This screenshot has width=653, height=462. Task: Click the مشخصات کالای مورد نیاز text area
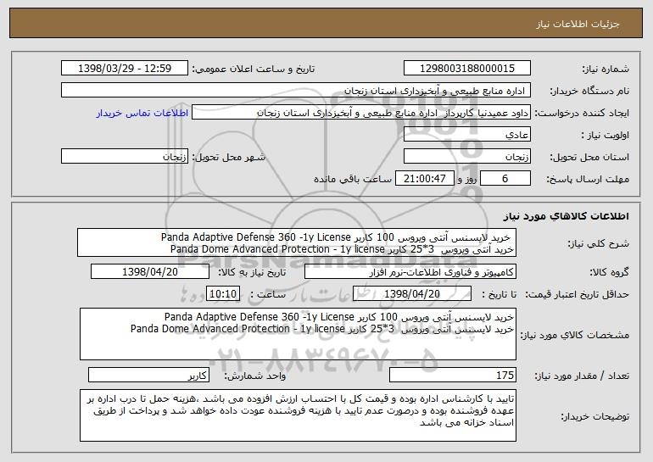pos(298,334)
